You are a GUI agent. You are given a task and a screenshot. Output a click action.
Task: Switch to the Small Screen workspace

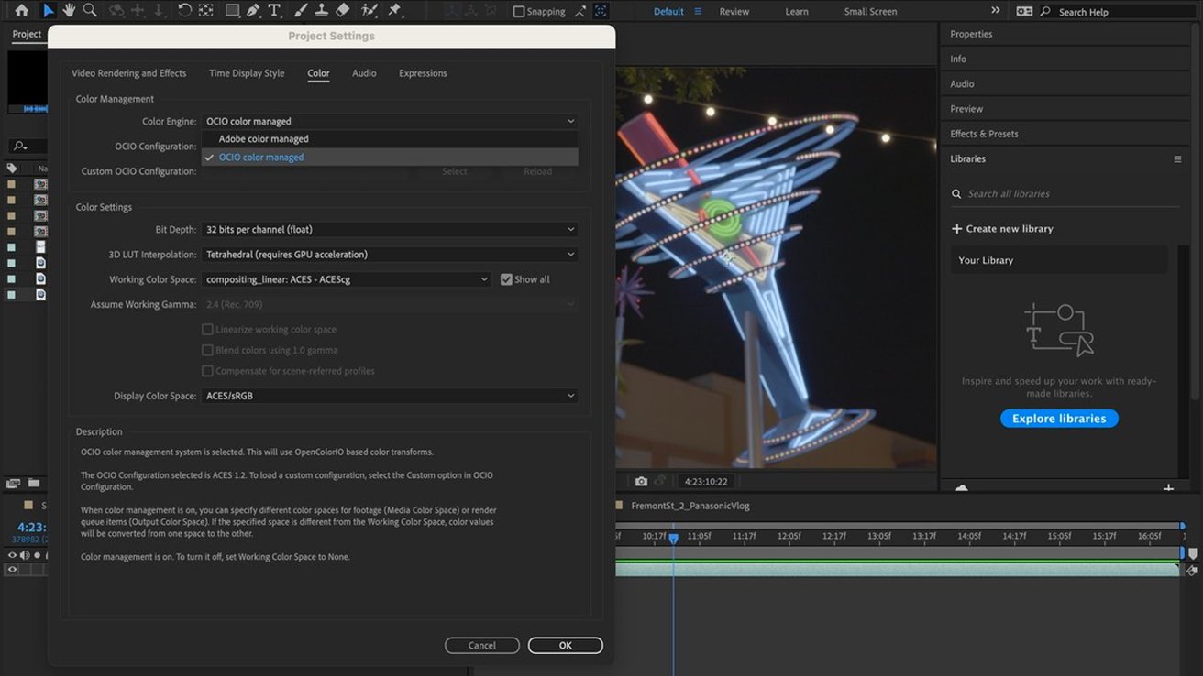pos(871,12)
